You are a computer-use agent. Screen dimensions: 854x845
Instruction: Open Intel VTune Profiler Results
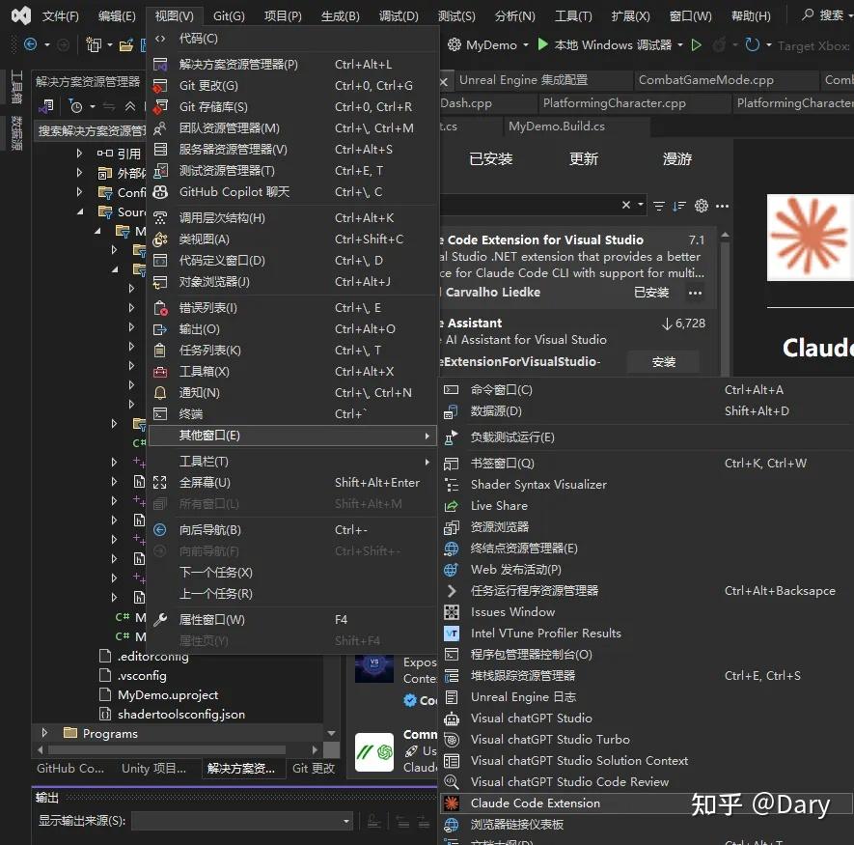pyautogui.click(x=646, y=634)
